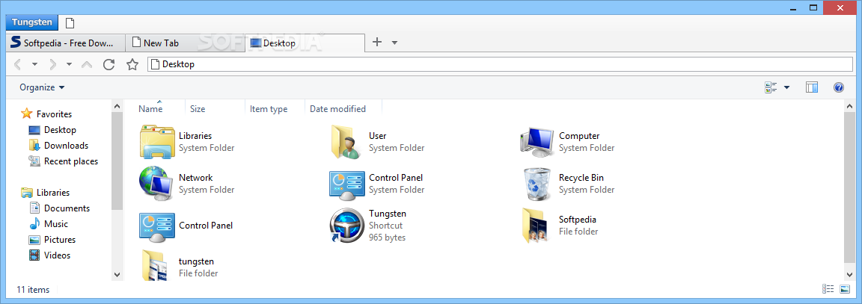This screenshot has width=862, height=304.
Task: Click navigation pane scroll up arrow
Action: (117, 107)
